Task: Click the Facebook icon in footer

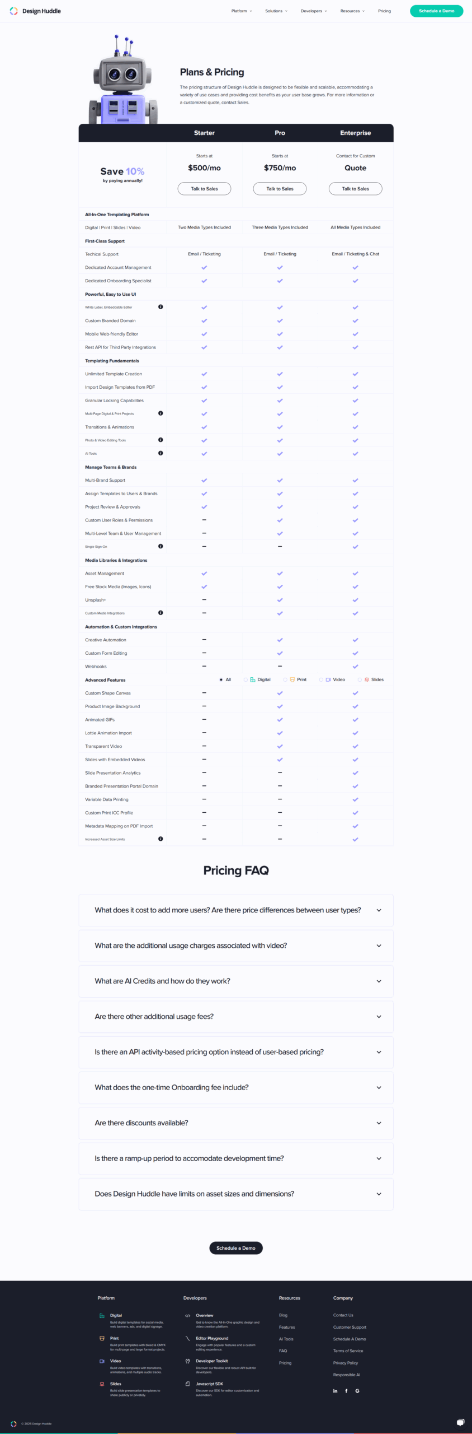Action: [346, 1391]
